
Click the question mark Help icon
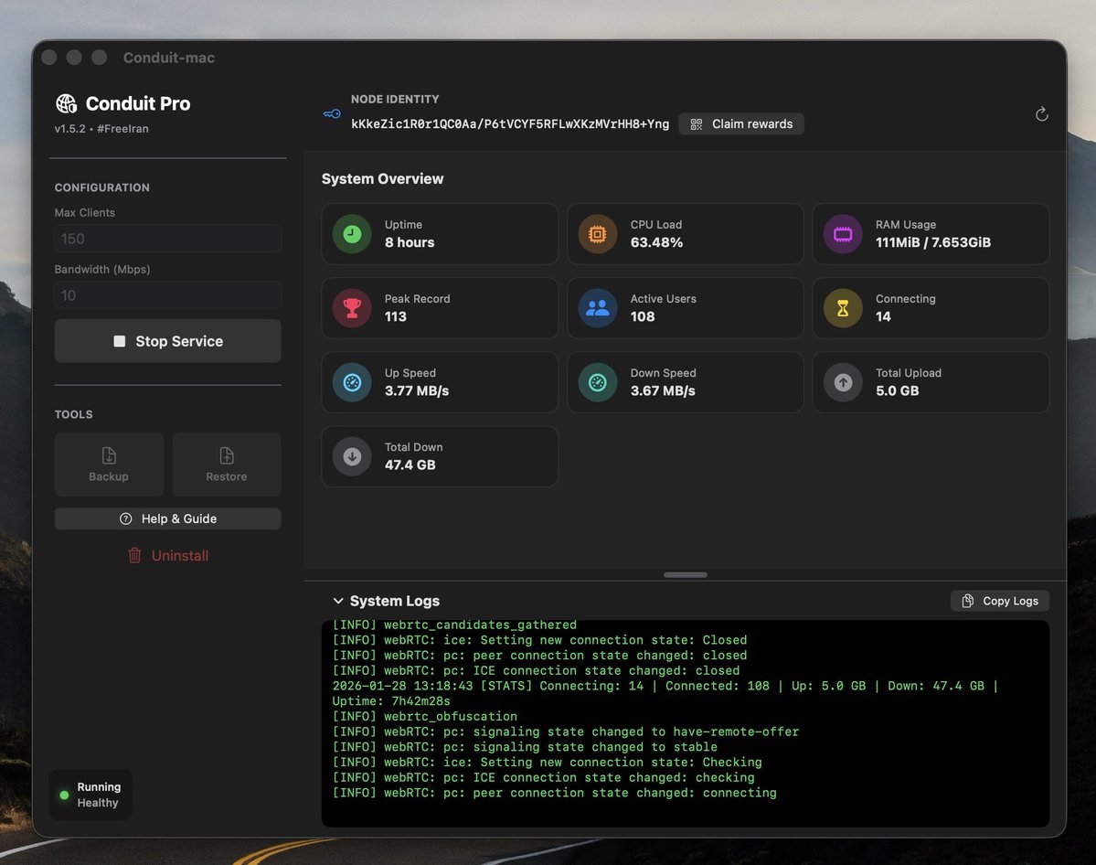coord(126,518)
